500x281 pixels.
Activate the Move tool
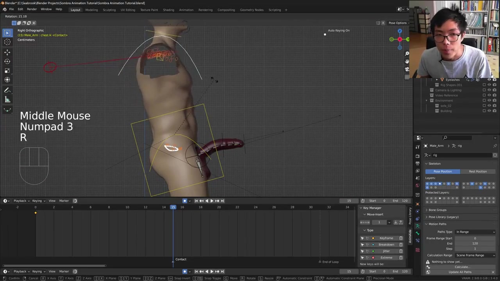click(7, 52)
